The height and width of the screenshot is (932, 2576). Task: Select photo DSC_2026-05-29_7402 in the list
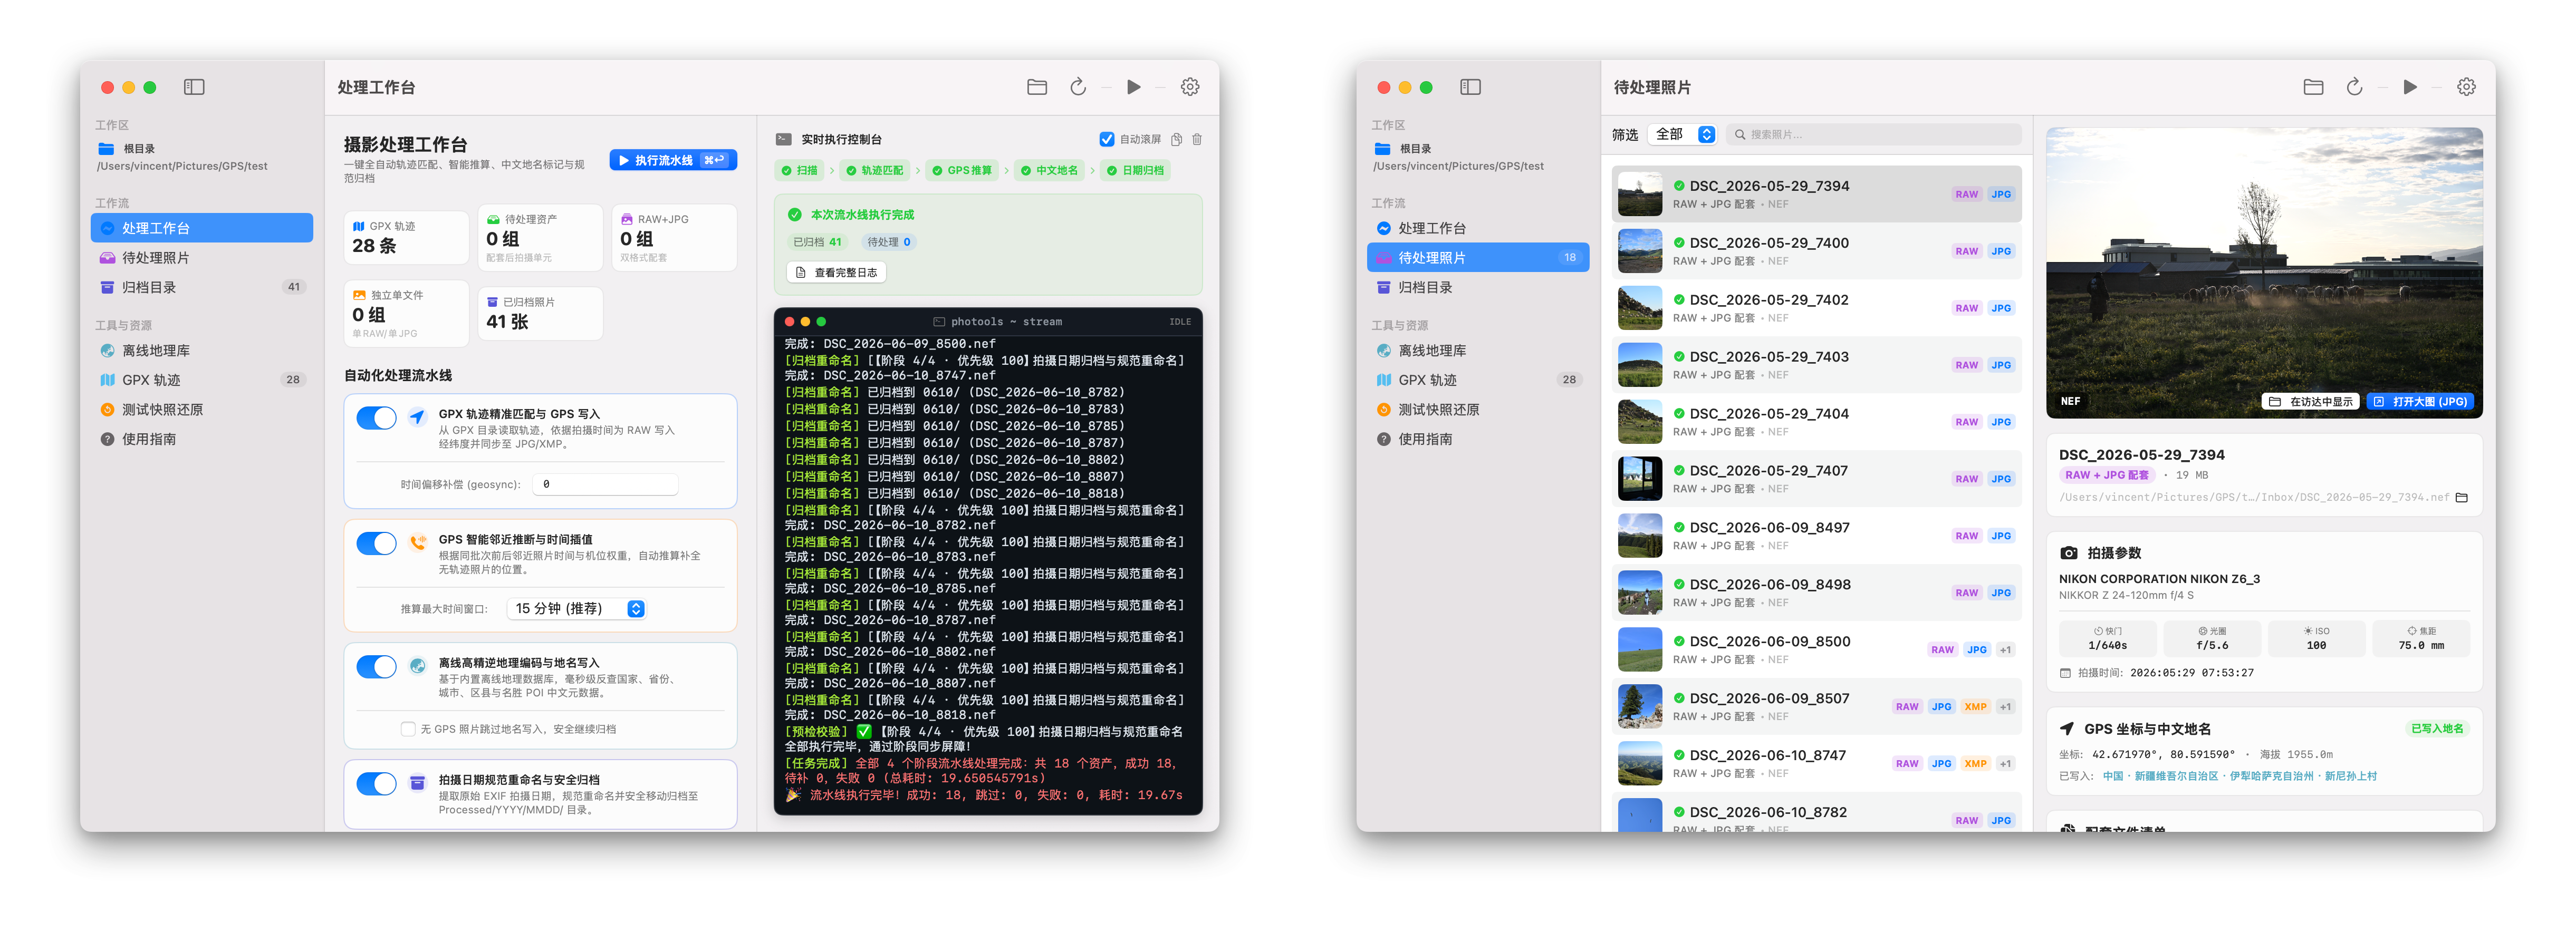(x=1816, y=308)
